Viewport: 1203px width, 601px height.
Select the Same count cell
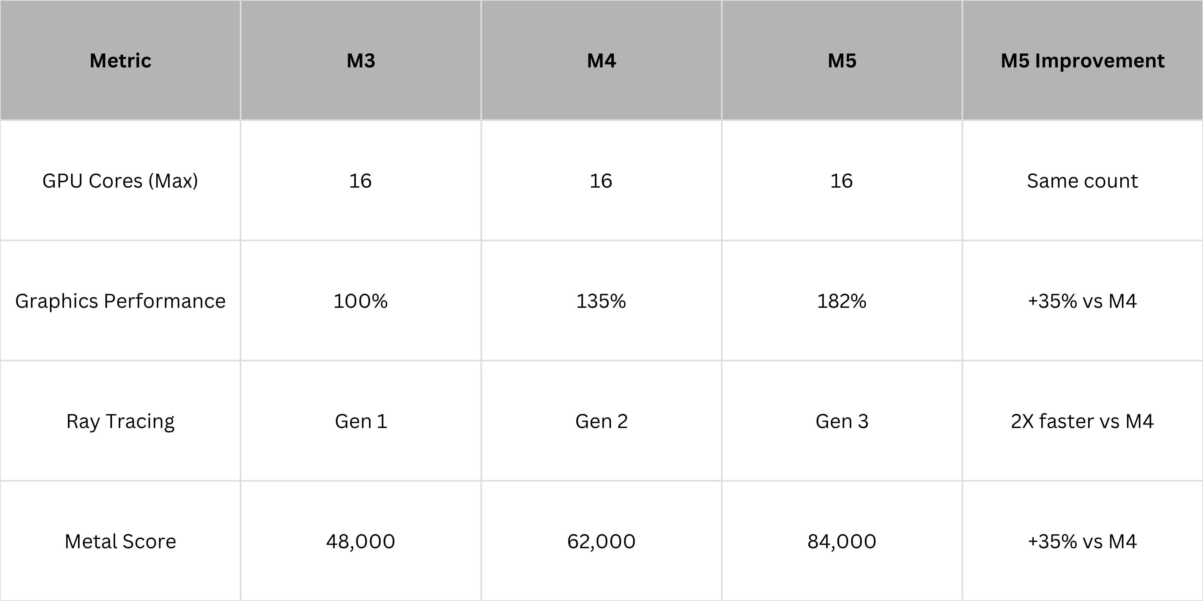coord(1082,181)
